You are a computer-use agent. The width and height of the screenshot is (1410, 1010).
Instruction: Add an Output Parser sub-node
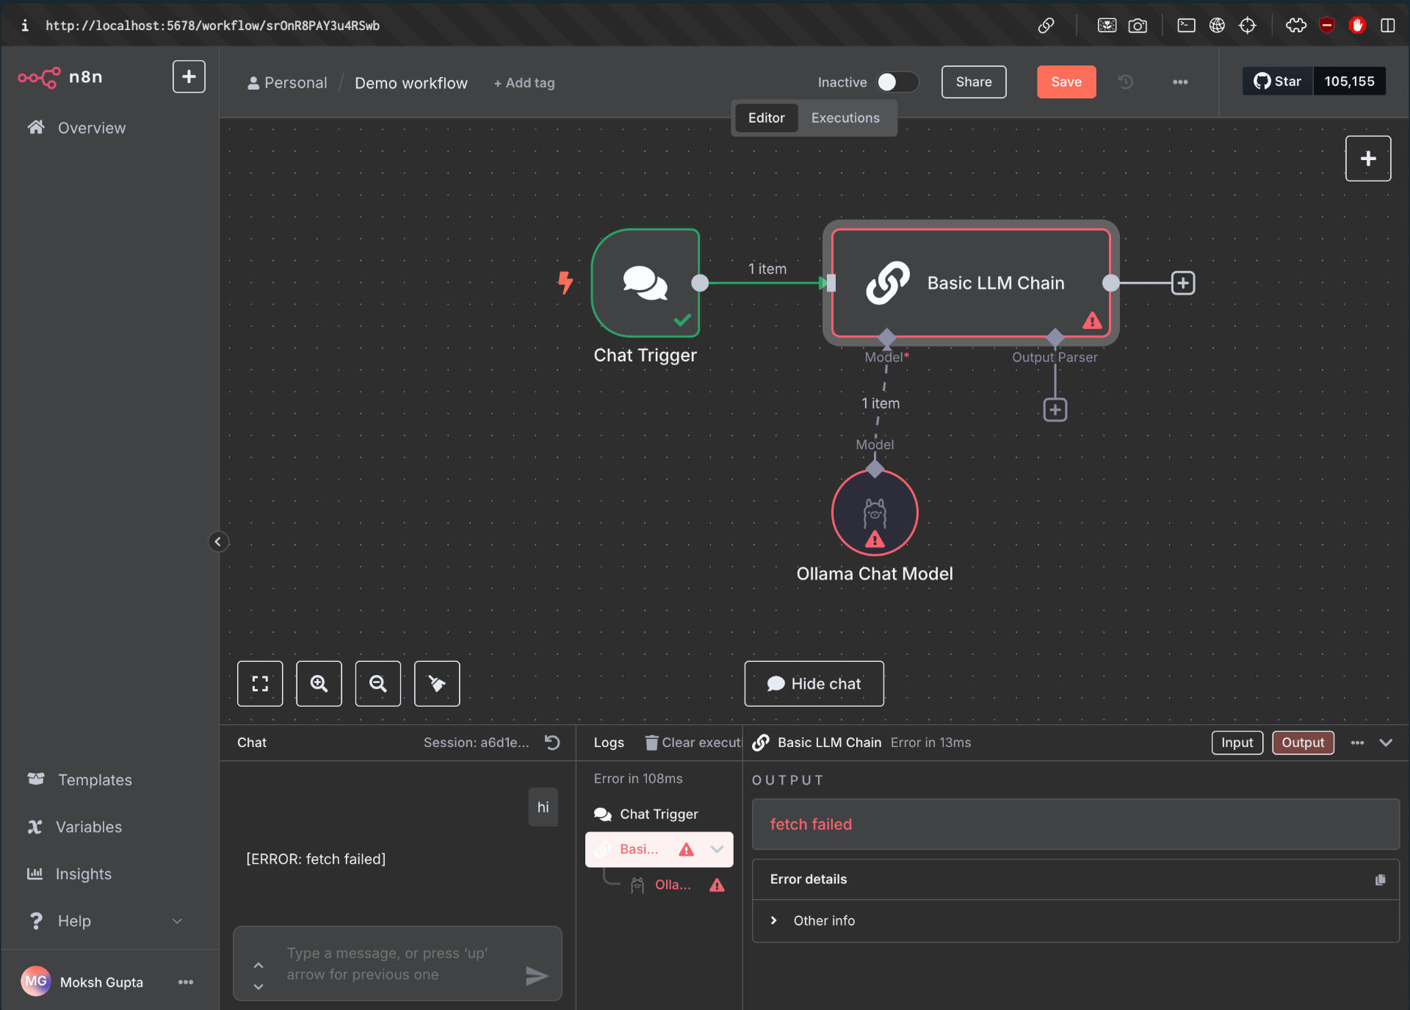[1055, 409]
